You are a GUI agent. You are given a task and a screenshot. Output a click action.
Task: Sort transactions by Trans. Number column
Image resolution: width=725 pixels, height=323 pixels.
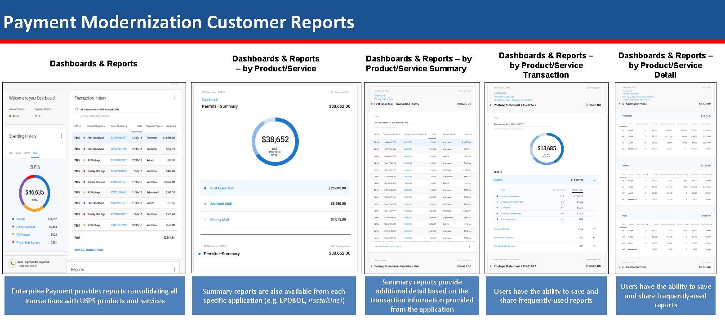(119, 126)
